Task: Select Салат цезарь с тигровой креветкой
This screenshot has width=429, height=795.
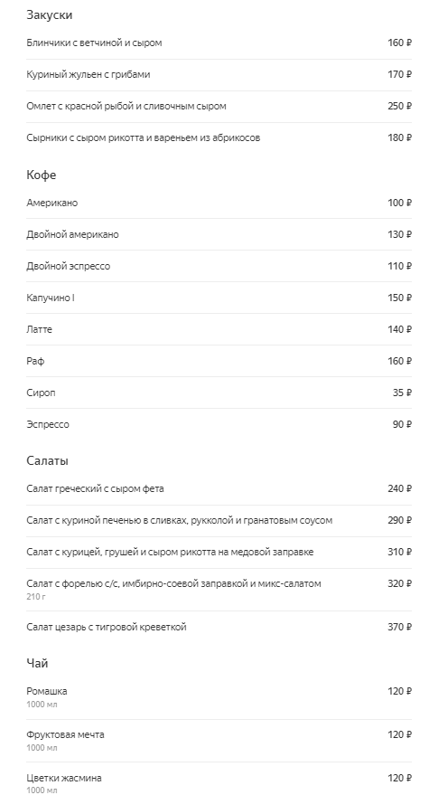Action: (x=219, y=627)
